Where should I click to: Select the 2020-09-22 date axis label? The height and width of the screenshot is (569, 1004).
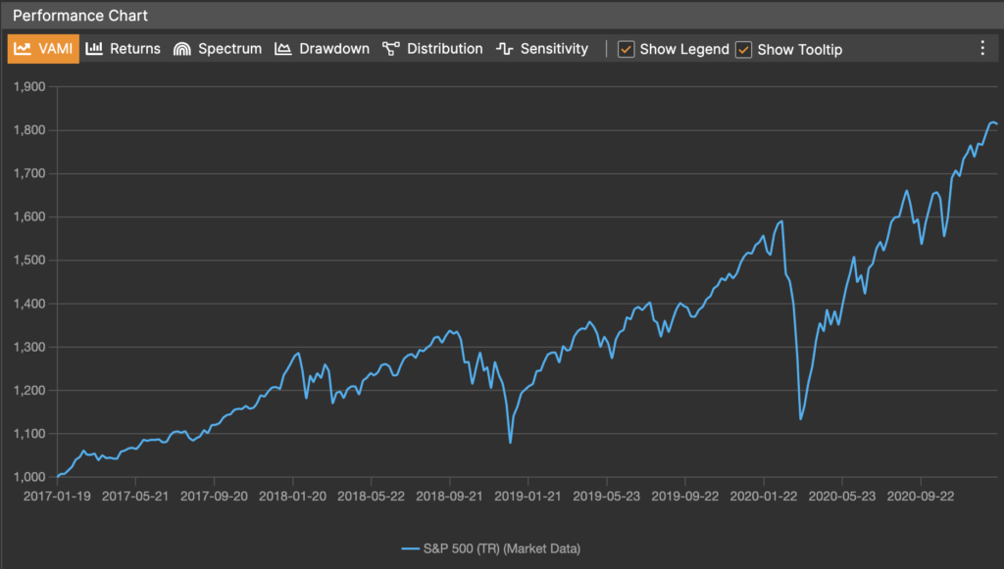[x=921, y=497]
